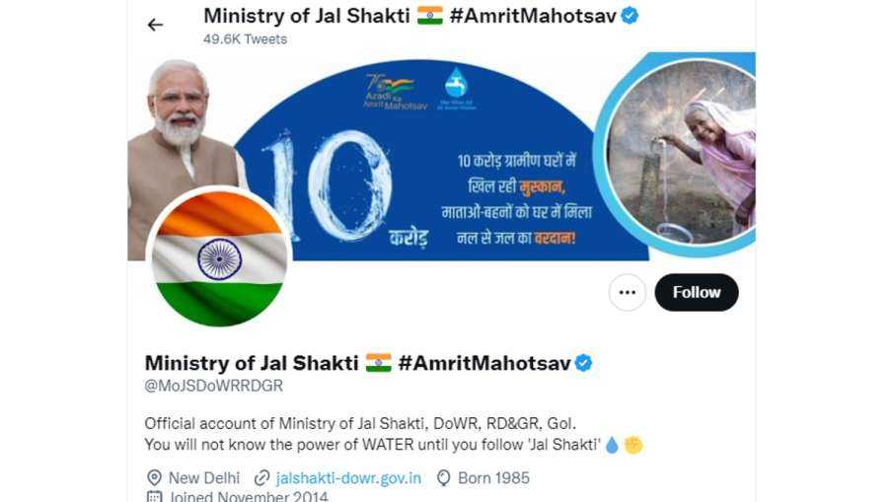Open the three-dots more options menu
This screenshot has width=893, height=502.
click(x=627, y=293)
